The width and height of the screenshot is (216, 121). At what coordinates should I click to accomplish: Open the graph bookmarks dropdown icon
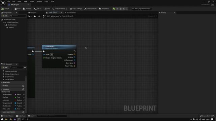click(x=30, y=16)
